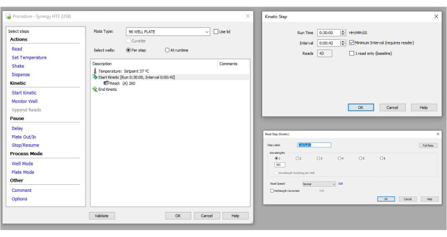Cancel the Read Step (Kinetic) dialog
This screenshot has width=447, height=237.
pyautogui.click(x=408, y=199)
